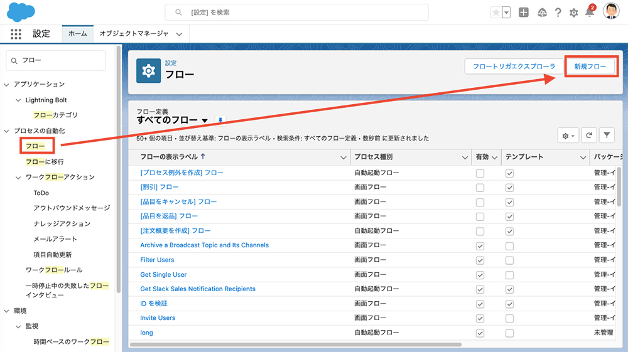Open the Trailhead guidance icon
Image resolution: width=628 pixels, height=352 pixels.
coord(542,13)
